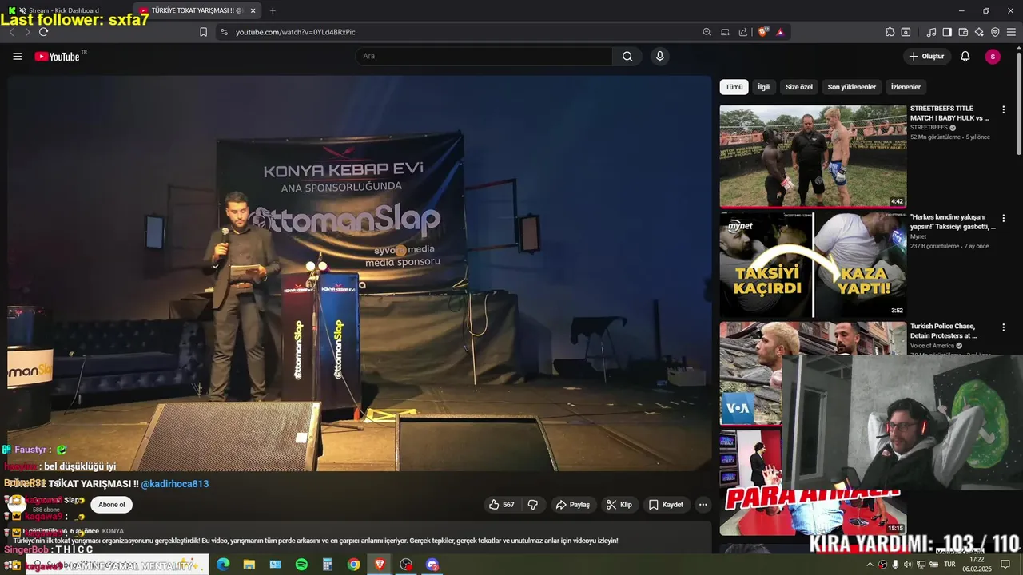The image size is (1023, 575).
Task: Subscribe with the Abone ol button
Action: point(112,505)
